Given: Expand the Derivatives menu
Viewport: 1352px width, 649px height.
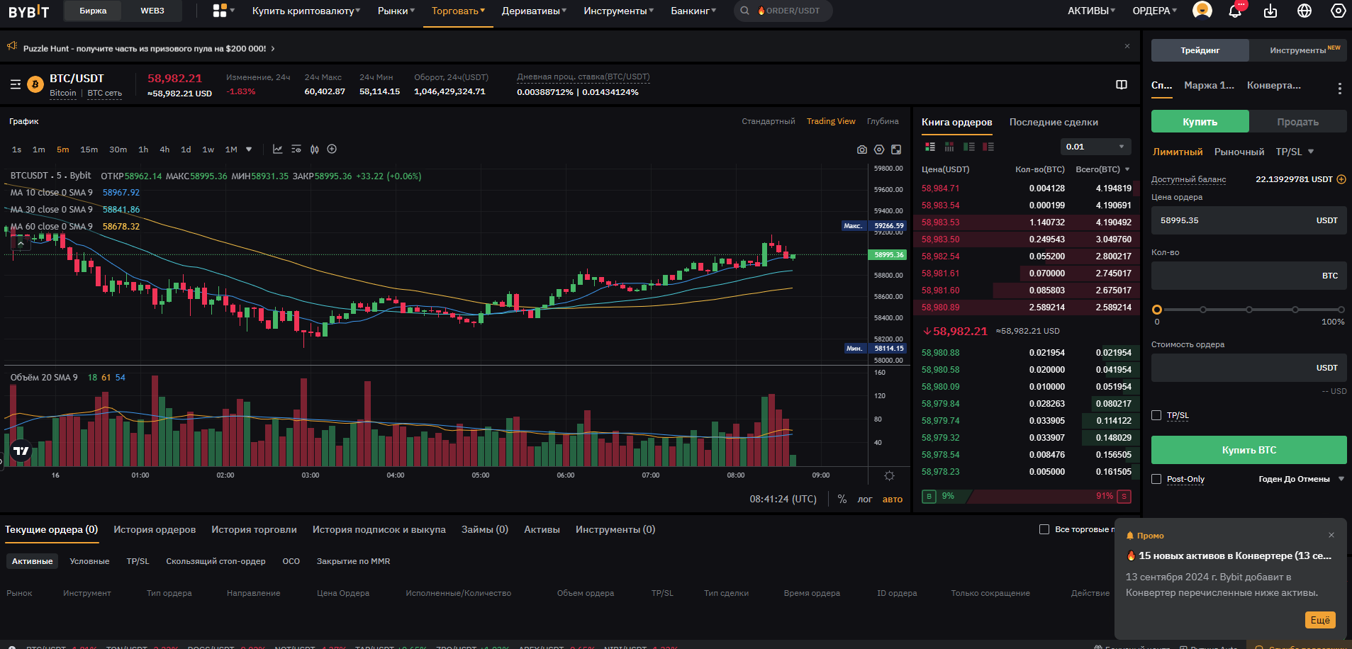Looking at the screenshot, I should [x=534, y=11].
